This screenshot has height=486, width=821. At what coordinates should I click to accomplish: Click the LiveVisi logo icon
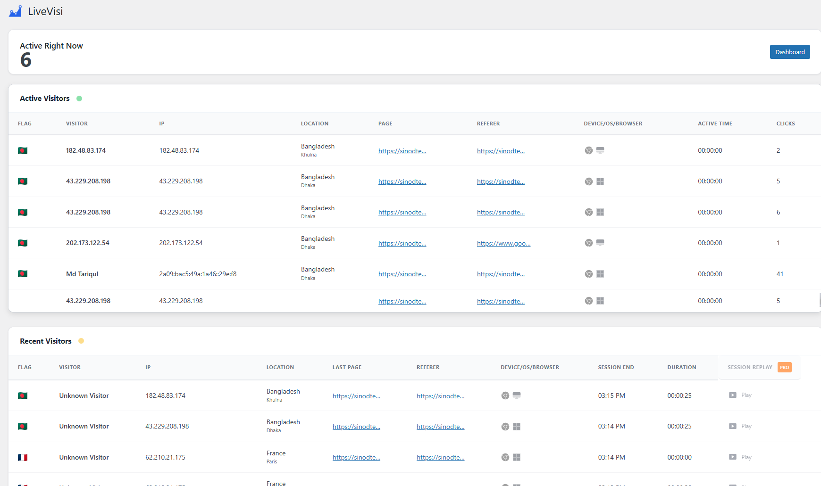pyautogui.click(x=16, y=11)
